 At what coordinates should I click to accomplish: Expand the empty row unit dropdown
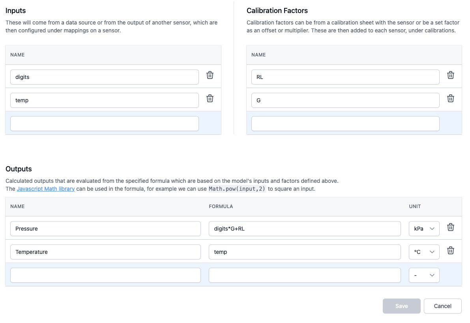[x=424, y=275]
